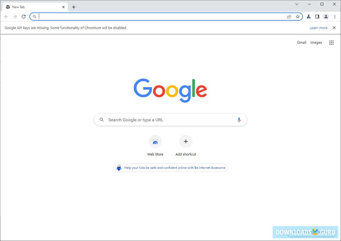Screen dimensions: 341x241
Task: Open the Chrome Labs experiments flask icon
Action: click(308, 17)
